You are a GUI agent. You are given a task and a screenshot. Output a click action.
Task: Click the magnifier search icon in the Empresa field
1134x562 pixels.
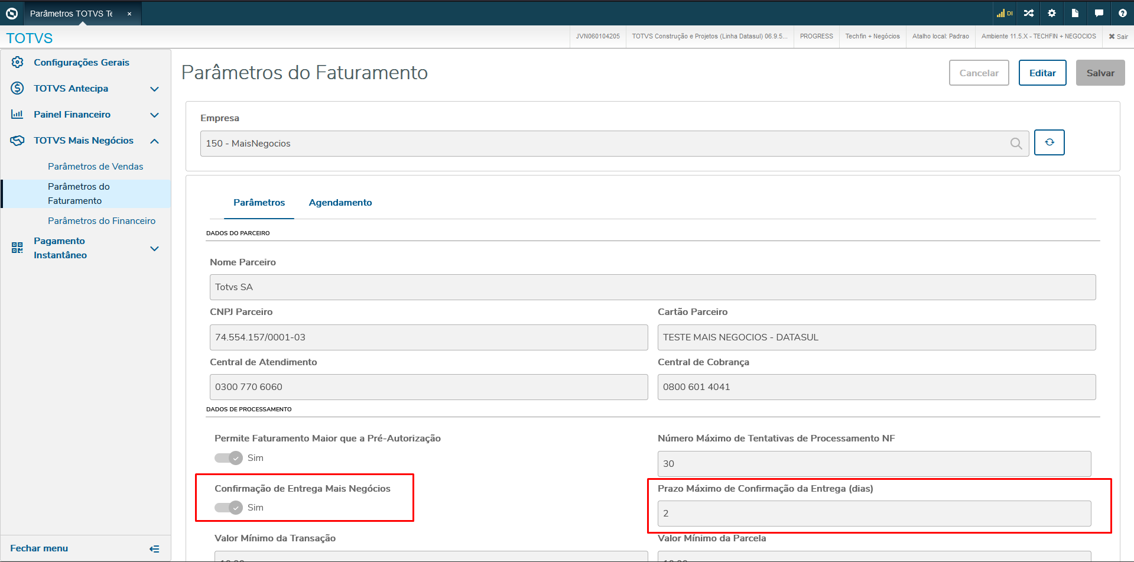coord(1016,144)
